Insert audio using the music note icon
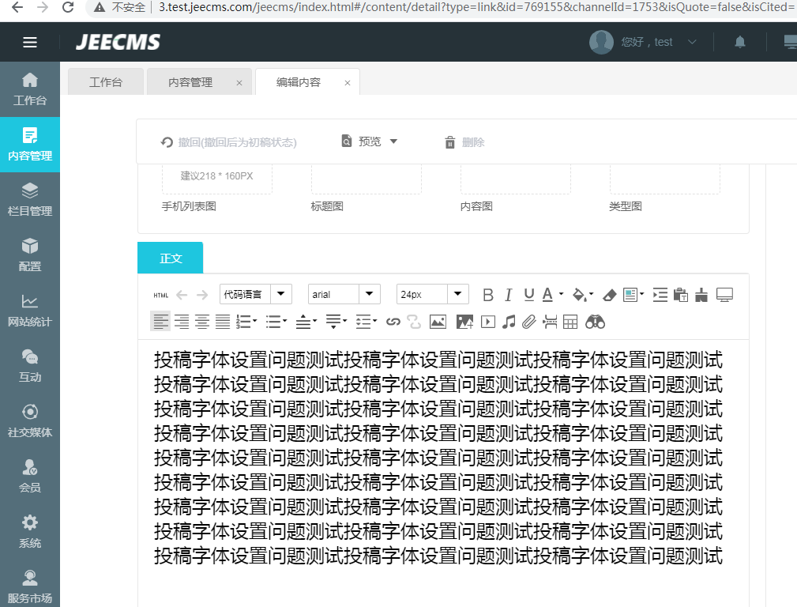Viewport: 797px width, 607px height. 509,322
